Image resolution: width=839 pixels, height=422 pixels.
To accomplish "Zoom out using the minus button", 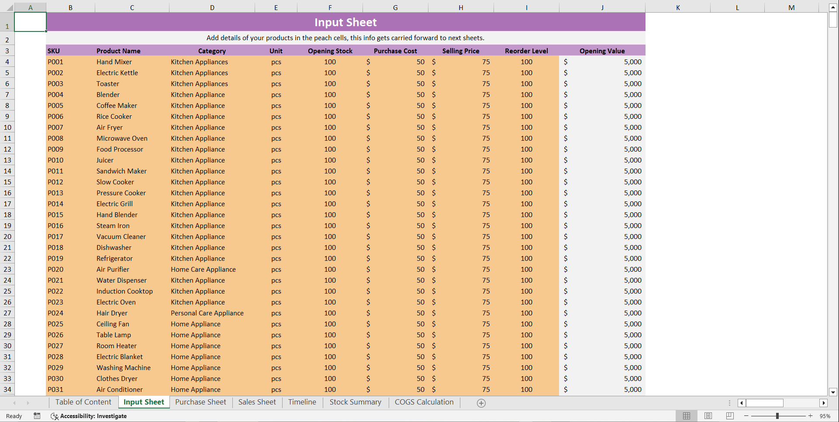I will pyautogui.click(x=746, y=416).
